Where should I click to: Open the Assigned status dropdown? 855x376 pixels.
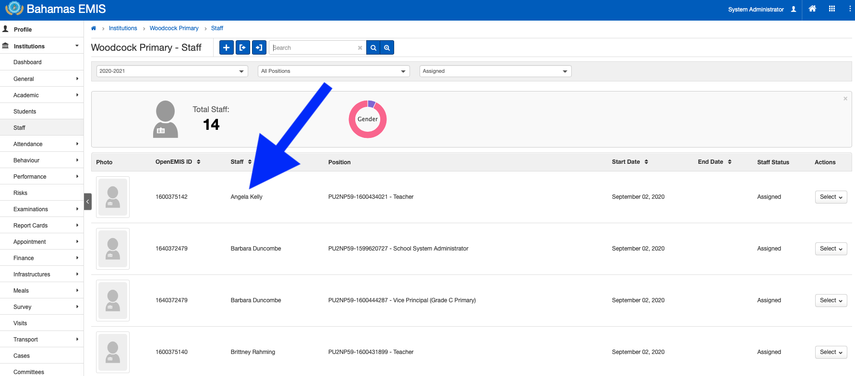pos(495,71)
